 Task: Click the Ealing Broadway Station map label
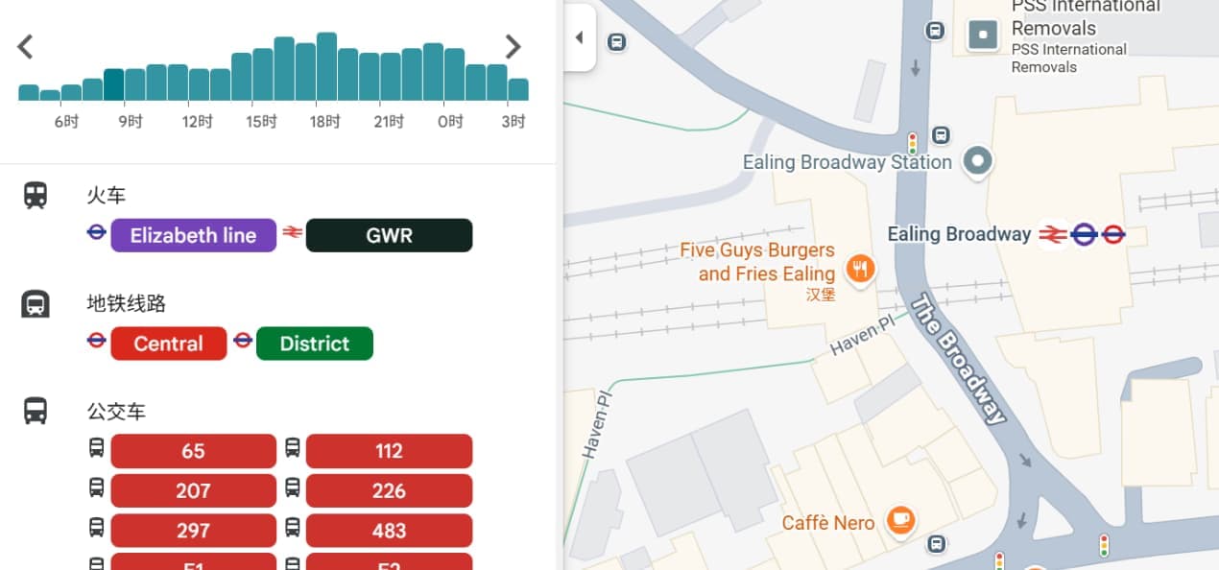click(848, 161)
